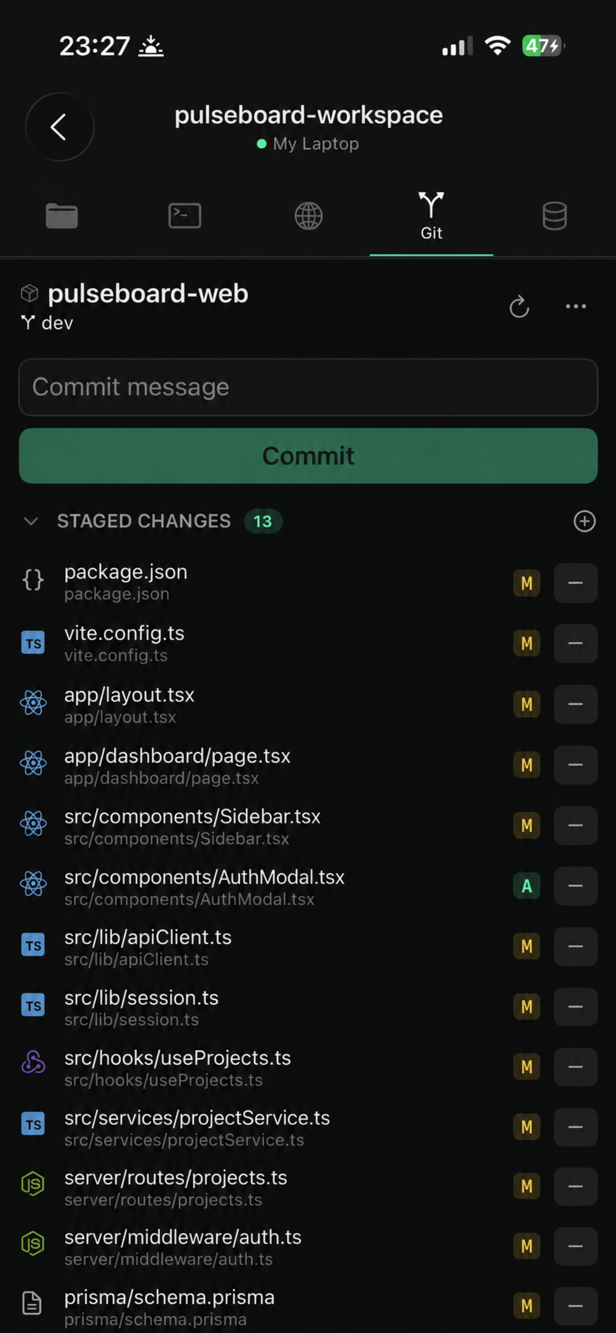Screen dimensions: 616x1333
Task: Open the three-dot more options menu
Action: click(576, 306)
